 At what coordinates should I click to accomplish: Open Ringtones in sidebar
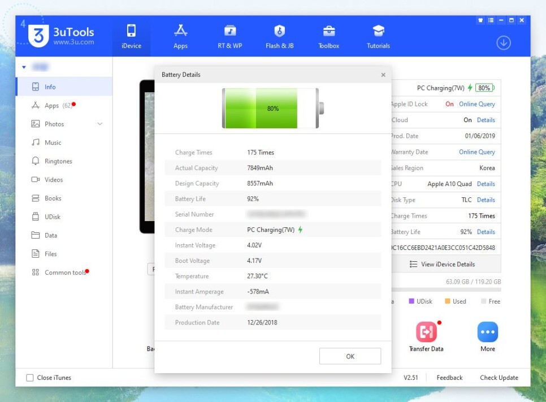64,161
